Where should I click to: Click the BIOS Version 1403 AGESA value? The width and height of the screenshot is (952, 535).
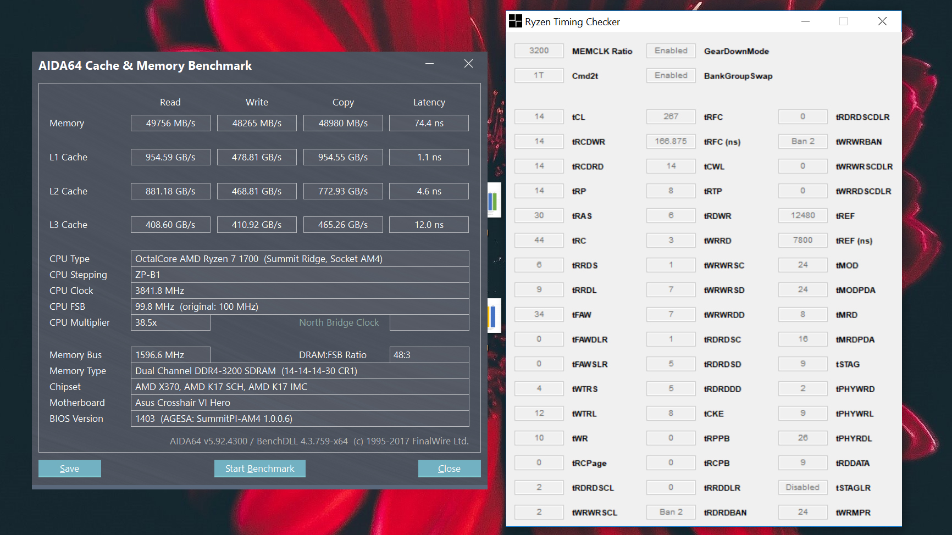coord(300,419)
